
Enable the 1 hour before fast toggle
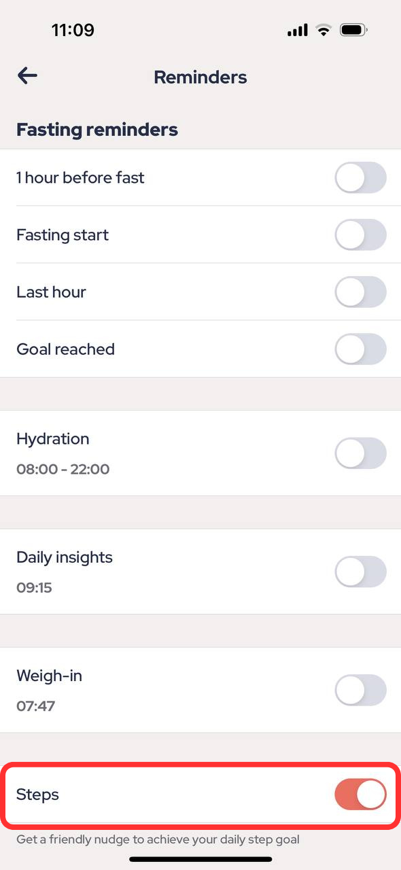(x=361, y=178)
